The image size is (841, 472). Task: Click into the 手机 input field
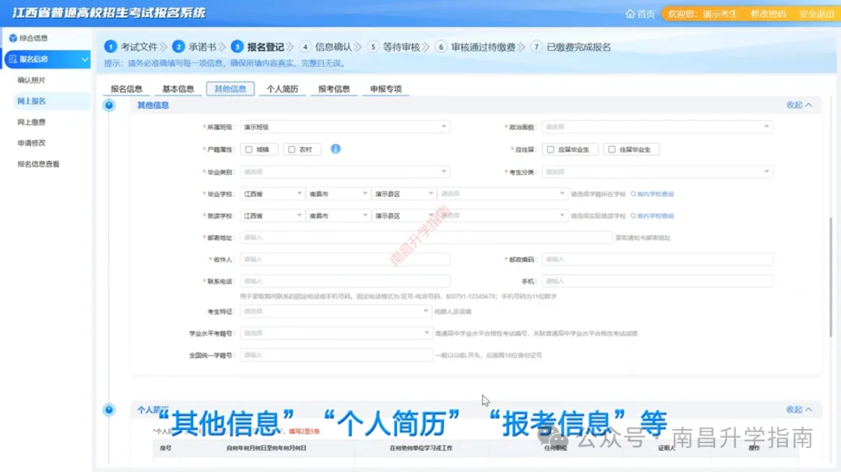[x=657, y=281]
